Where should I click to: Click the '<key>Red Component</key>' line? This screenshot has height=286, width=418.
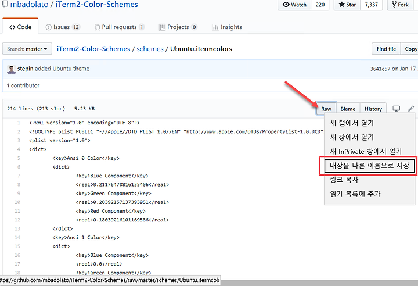pos(111,211)
